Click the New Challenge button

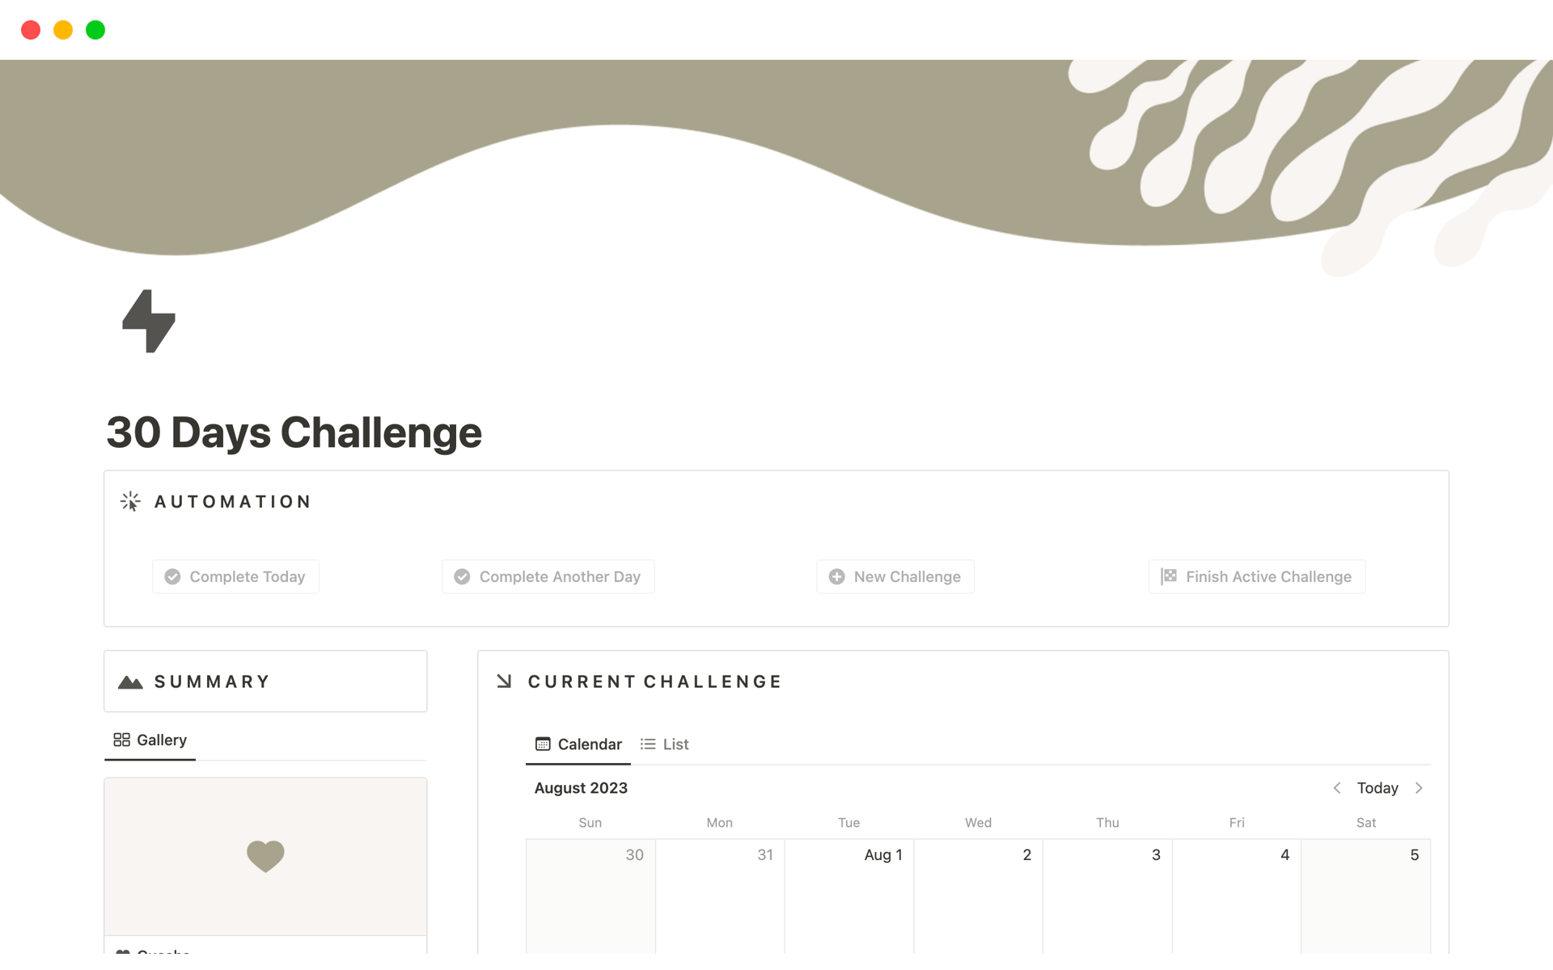pyautogui.click(x=895, y=576)
